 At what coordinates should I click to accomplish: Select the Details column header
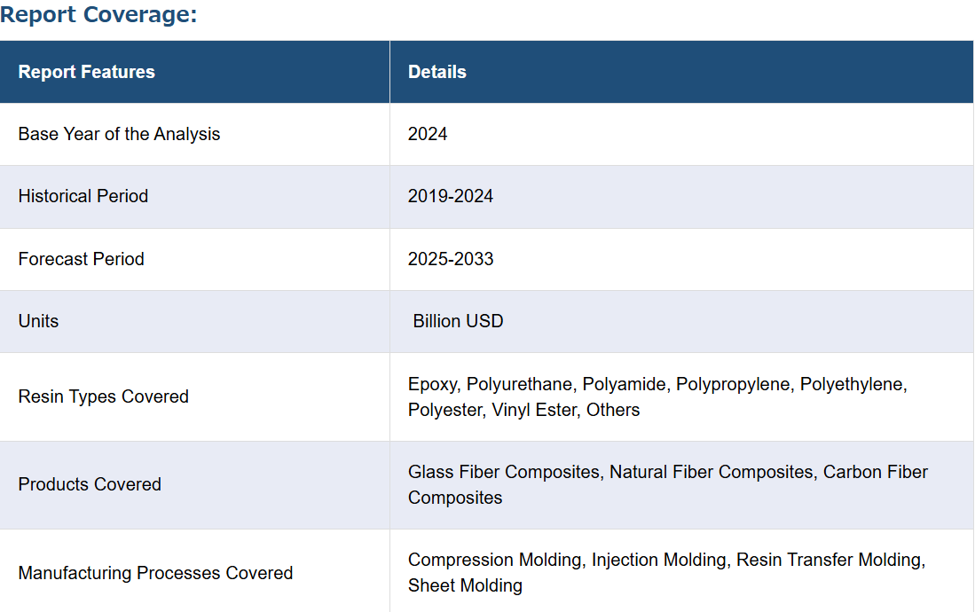tap(437, 72)
